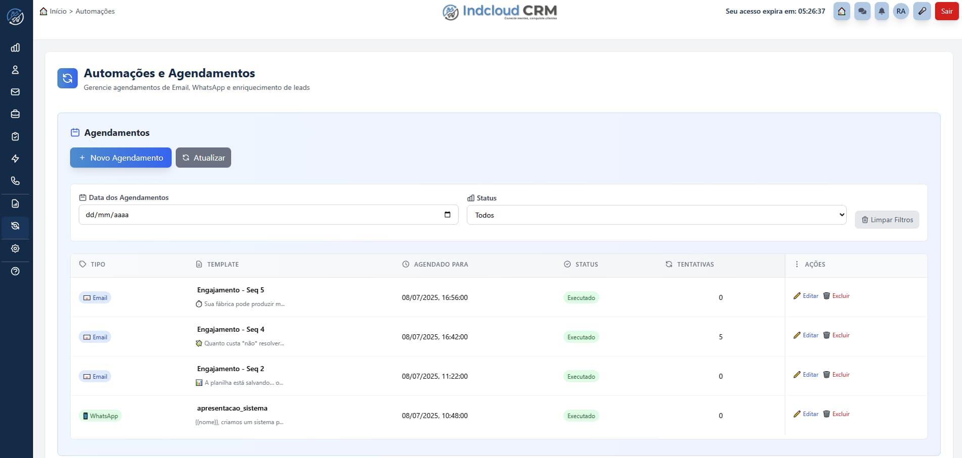
Task: Open the lightning bolt icon in sidebar
Action: click(x=15, y=159)
